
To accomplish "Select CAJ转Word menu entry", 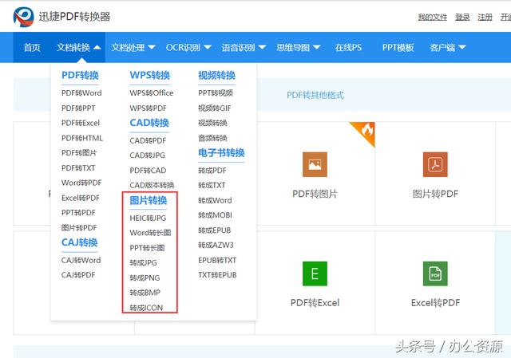I will click(81, 261).
